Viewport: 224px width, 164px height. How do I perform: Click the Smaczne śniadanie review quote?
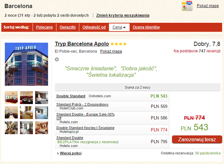click(x=91, y=69)
